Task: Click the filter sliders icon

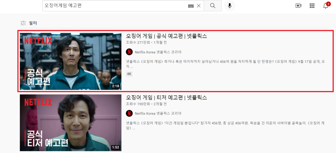Action: (x=23, y=23)
